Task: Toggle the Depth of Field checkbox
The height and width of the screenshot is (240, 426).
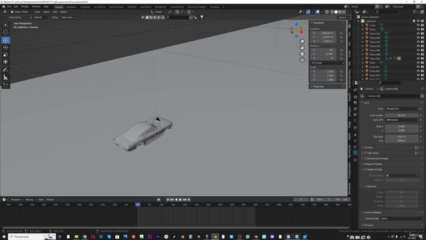Action: click(x=365, y=169)
